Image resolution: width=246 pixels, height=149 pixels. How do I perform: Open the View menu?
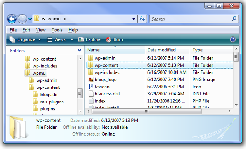click(x=41, y=30)
